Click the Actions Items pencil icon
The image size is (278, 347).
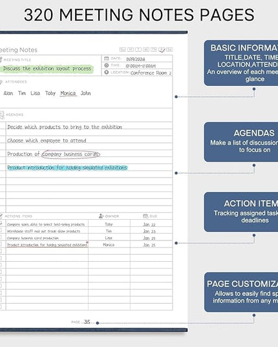pos(1,216)
